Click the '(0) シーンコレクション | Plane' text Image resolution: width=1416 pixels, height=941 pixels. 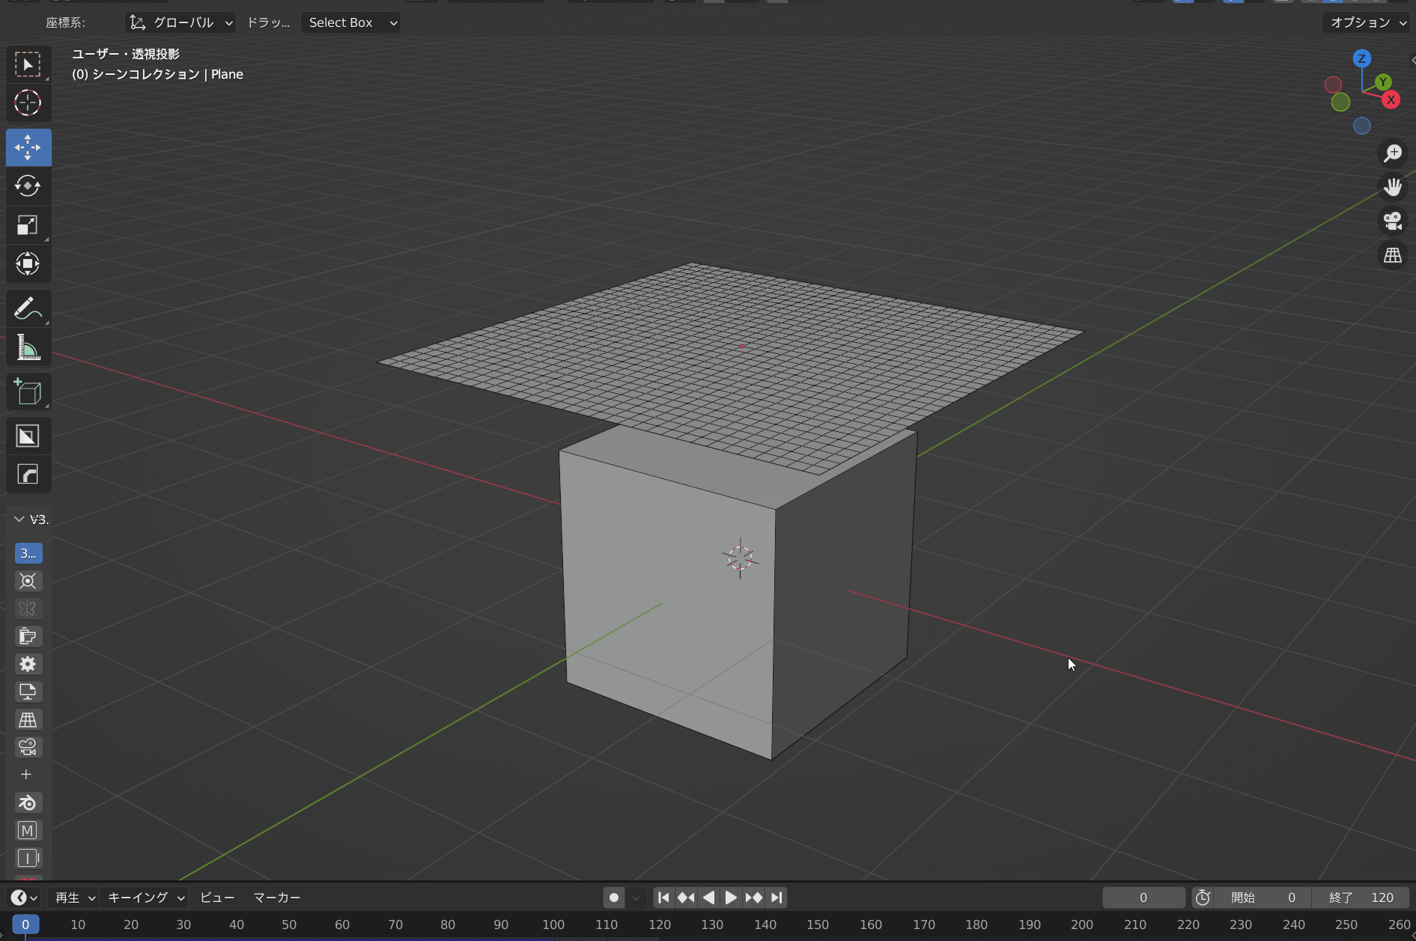157,74
